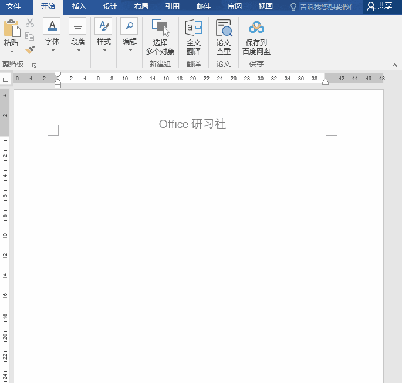This screenshot has height=383, width=402.
Task: Open the 审阅 (Review) tab
Action: pyautogui.click(x=235, y=6)
